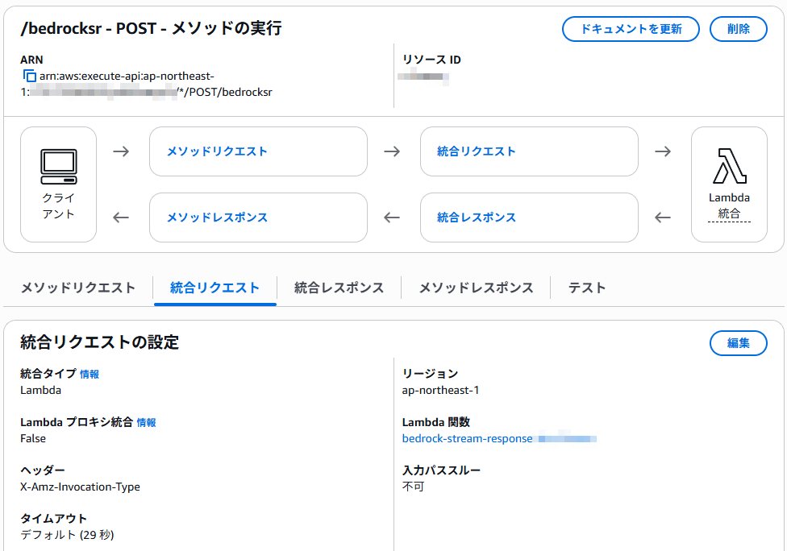Open the 統合リクエスト box in the diagram
Image resolution: width=787 pixels, height=551 pixels.
click(529, 151)
